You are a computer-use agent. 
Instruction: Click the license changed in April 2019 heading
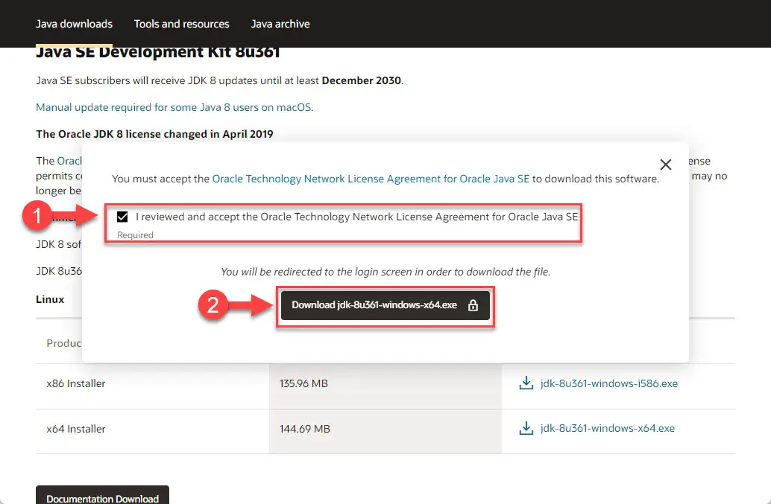(154, 134)
